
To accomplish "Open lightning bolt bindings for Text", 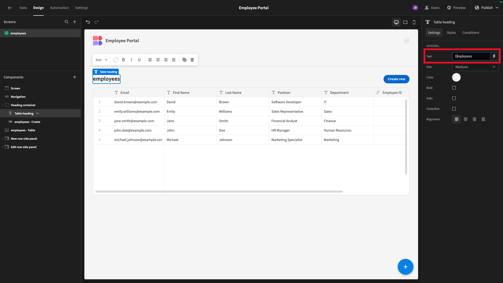I will coord(494,56).
